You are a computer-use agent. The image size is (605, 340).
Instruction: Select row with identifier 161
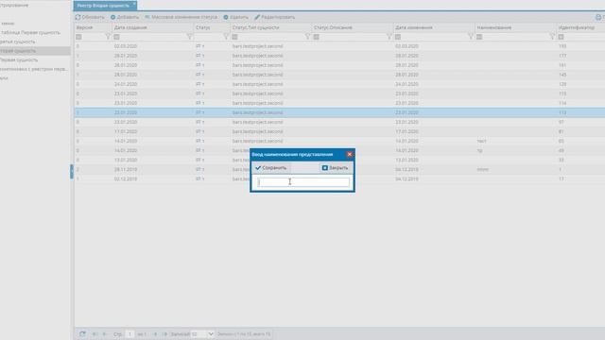339,65
